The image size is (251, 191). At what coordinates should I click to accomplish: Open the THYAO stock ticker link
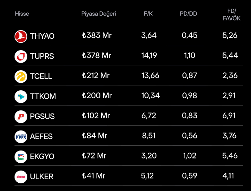tap(42, 36)
